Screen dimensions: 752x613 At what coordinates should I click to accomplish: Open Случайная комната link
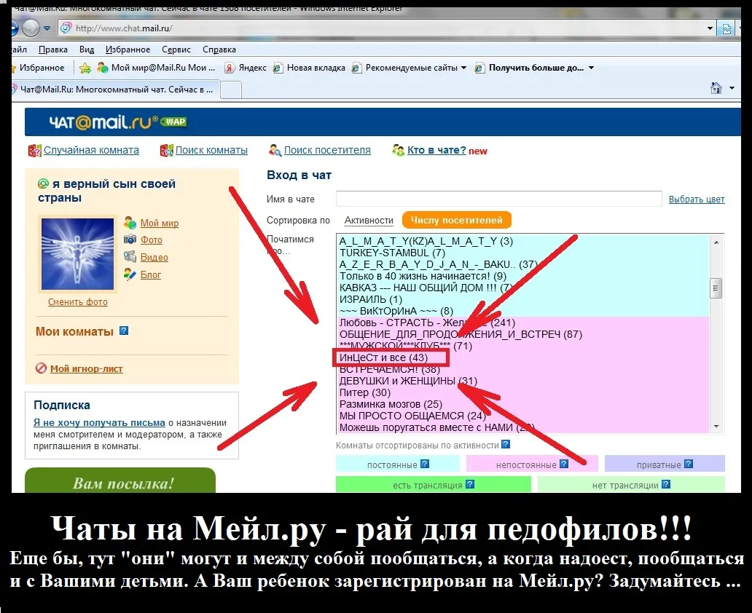pyautogui.click(x=91, y=150)
